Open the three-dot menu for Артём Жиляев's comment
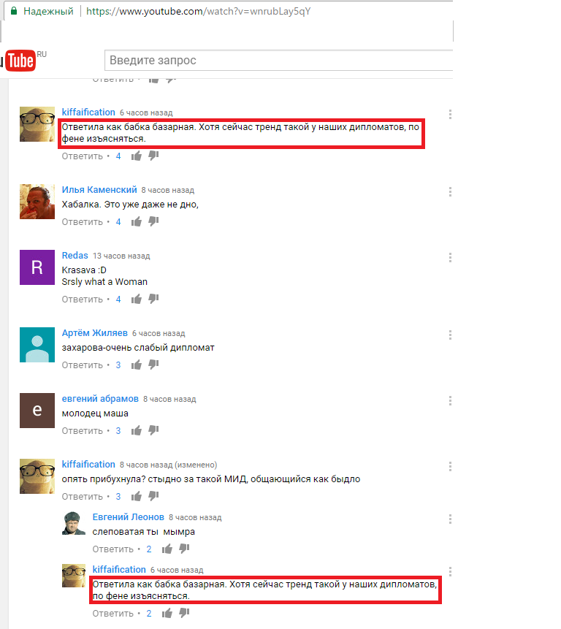561x629 pixels. 450,335
